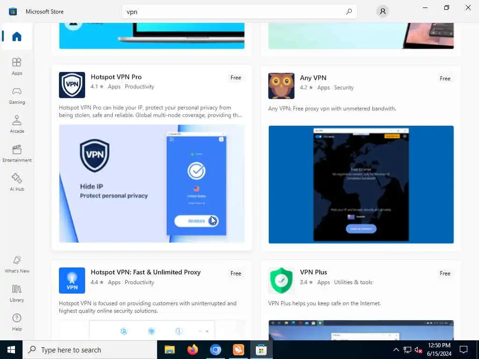Open What's New in sidebar

[x=17, y=265]
